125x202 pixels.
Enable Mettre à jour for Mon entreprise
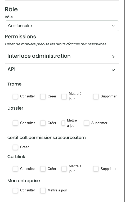[x=43, y=190]
